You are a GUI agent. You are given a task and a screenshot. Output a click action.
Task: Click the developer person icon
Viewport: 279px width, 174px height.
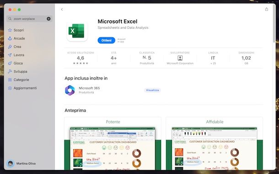point(180,58)
